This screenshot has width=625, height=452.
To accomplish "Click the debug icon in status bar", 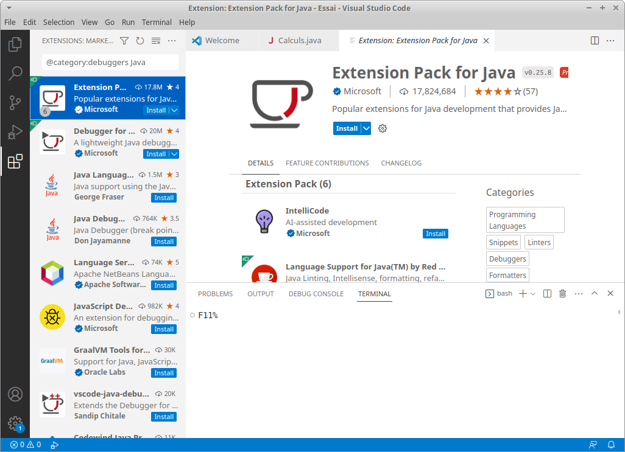I will coord(55,445).
